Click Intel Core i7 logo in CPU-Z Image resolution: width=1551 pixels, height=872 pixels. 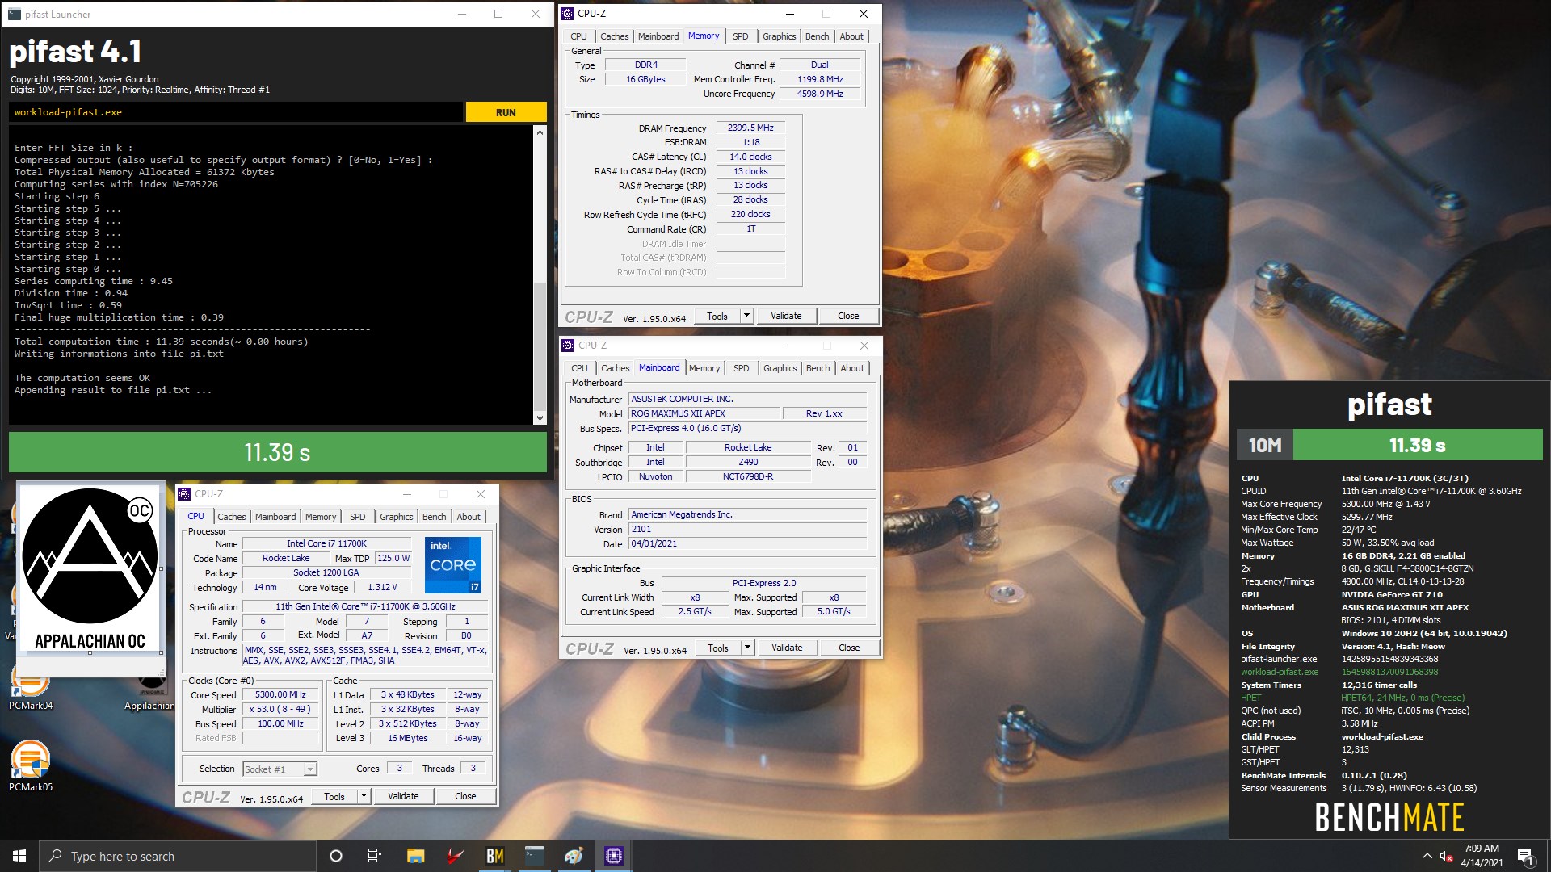[x=452, y=565]
